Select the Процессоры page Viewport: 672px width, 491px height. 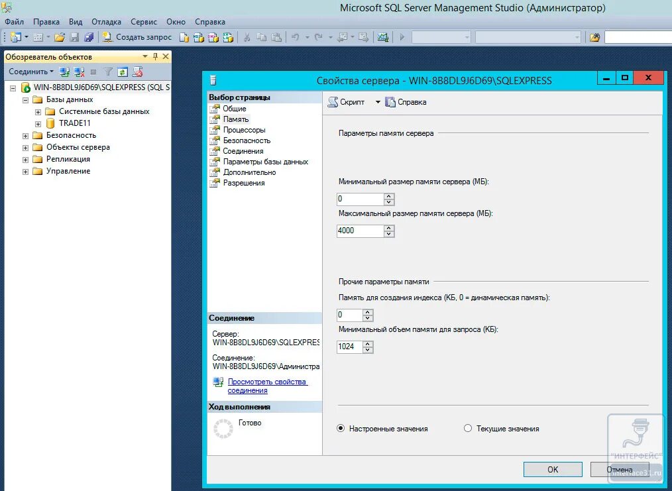tap(244, 130)
